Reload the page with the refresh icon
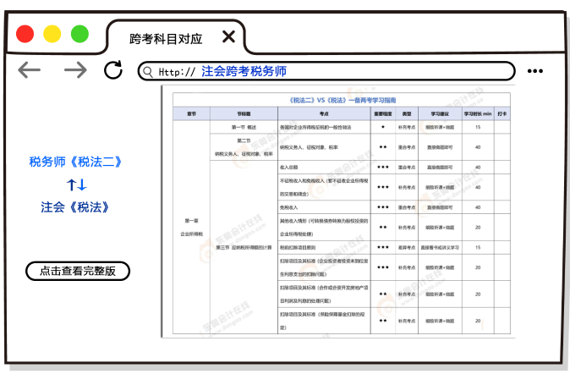The width and height of the screenshot is (570, 374). [x=113, y=70]
